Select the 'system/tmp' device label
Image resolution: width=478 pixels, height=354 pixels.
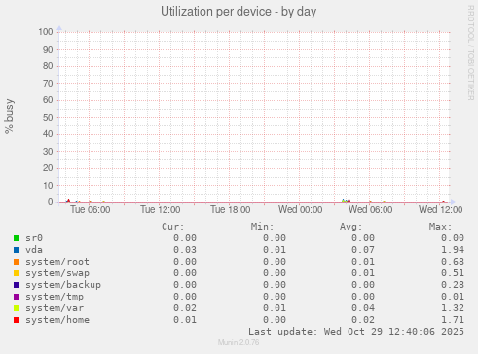[55, 297]
